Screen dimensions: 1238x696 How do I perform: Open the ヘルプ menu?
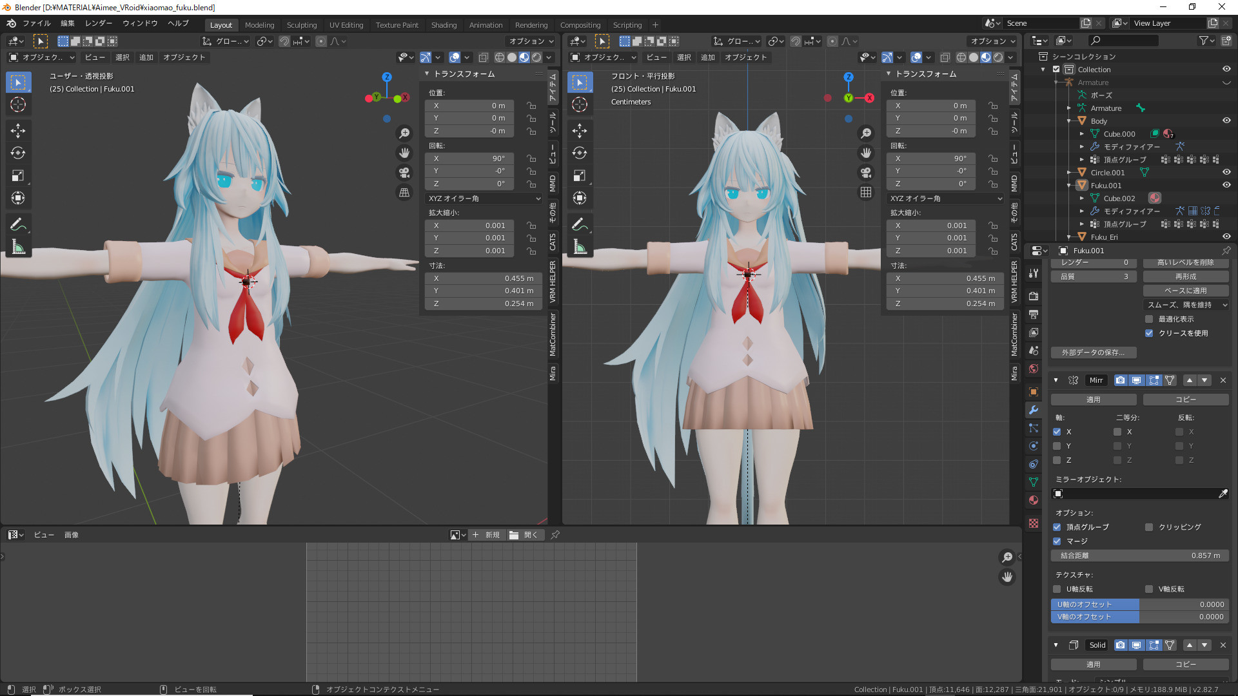(x=178, y=23)
